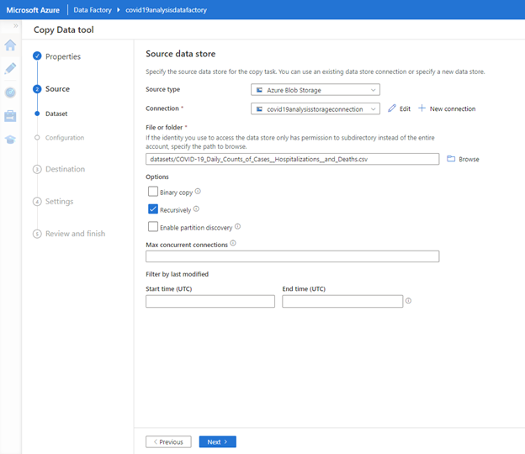
Task: Click the End time info icon
Action: tap(409, 301)
